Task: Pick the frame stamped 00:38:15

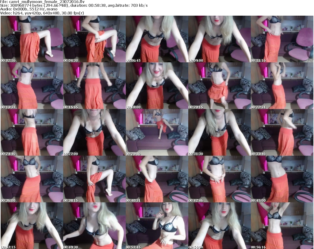Action: tap(94, 179)
